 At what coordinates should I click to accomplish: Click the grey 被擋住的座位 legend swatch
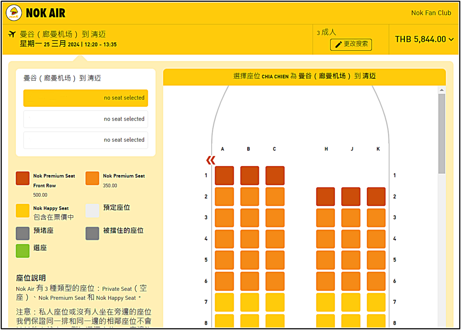[92, 234]
